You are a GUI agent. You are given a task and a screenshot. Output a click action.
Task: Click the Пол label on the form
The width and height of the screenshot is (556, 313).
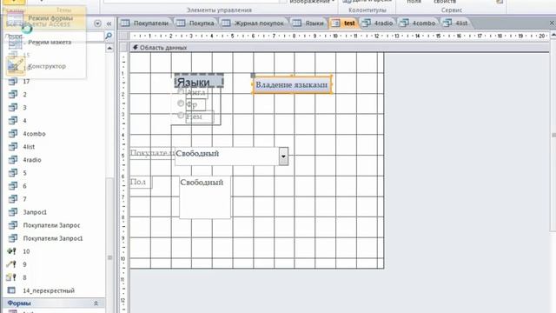141,182
